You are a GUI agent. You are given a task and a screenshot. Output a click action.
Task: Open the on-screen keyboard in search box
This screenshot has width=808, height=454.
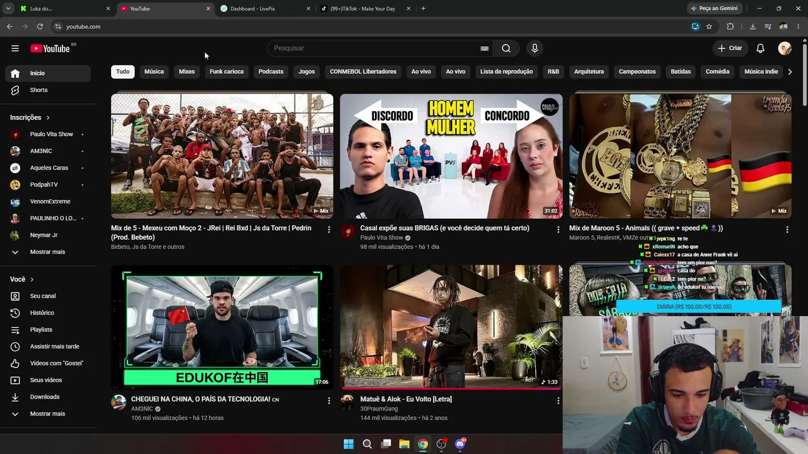tap(484, 49)
